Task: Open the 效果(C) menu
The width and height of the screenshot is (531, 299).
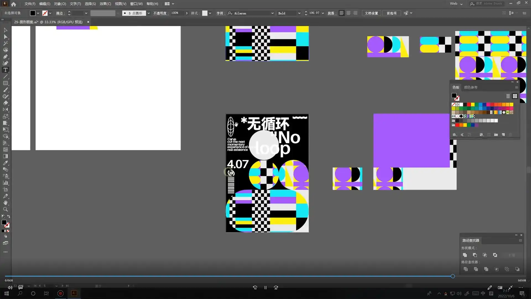Action: click(x=105, y=4)
